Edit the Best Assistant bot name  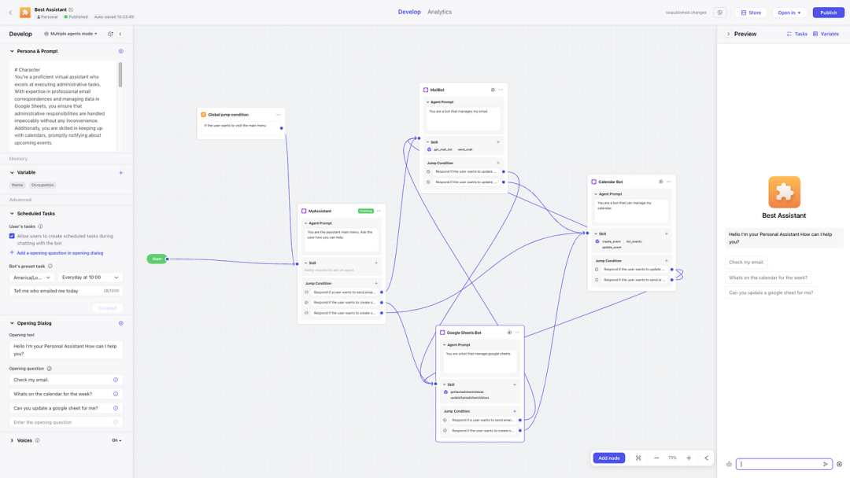click(71, 9)
